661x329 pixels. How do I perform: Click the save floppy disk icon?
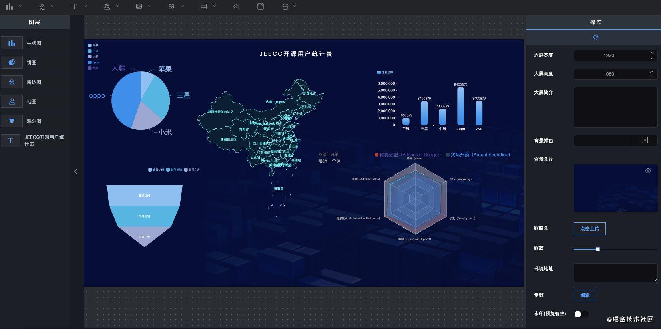pyautogui.click(x=261, y=6)
